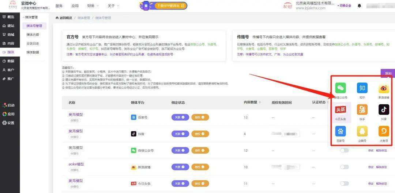Viewport: 395px width, 193px height.
Task: Click the 微信公众号 platform icon in the table
Action: [133, 150]
